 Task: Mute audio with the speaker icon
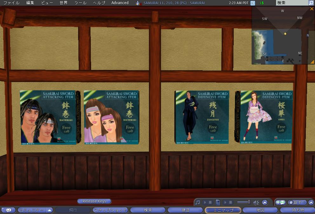click(256, 203)
